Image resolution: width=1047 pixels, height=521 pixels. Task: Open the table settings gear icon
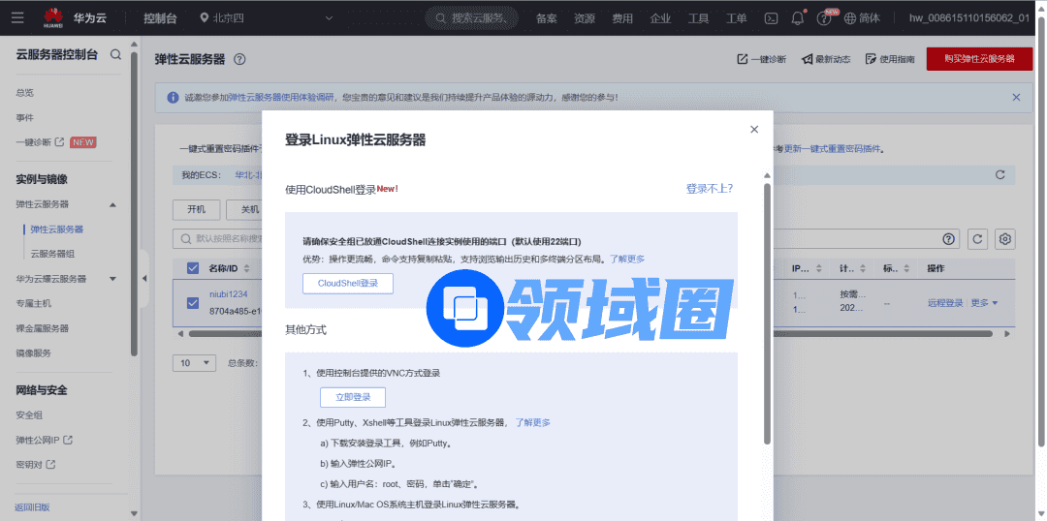[1005, 238]
